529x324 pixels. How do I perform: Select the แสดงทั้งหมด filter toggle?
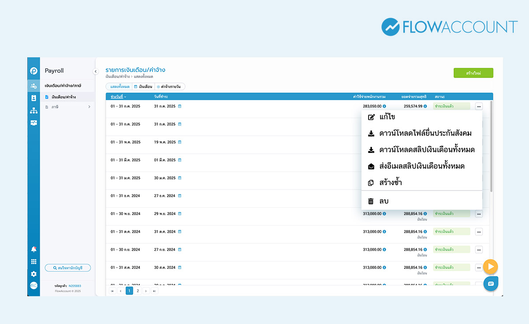click(x=119, y=87)
